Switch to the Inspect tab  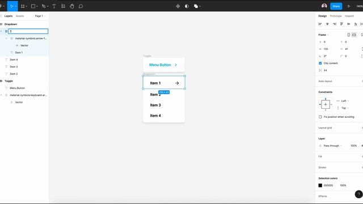(349, 16)
